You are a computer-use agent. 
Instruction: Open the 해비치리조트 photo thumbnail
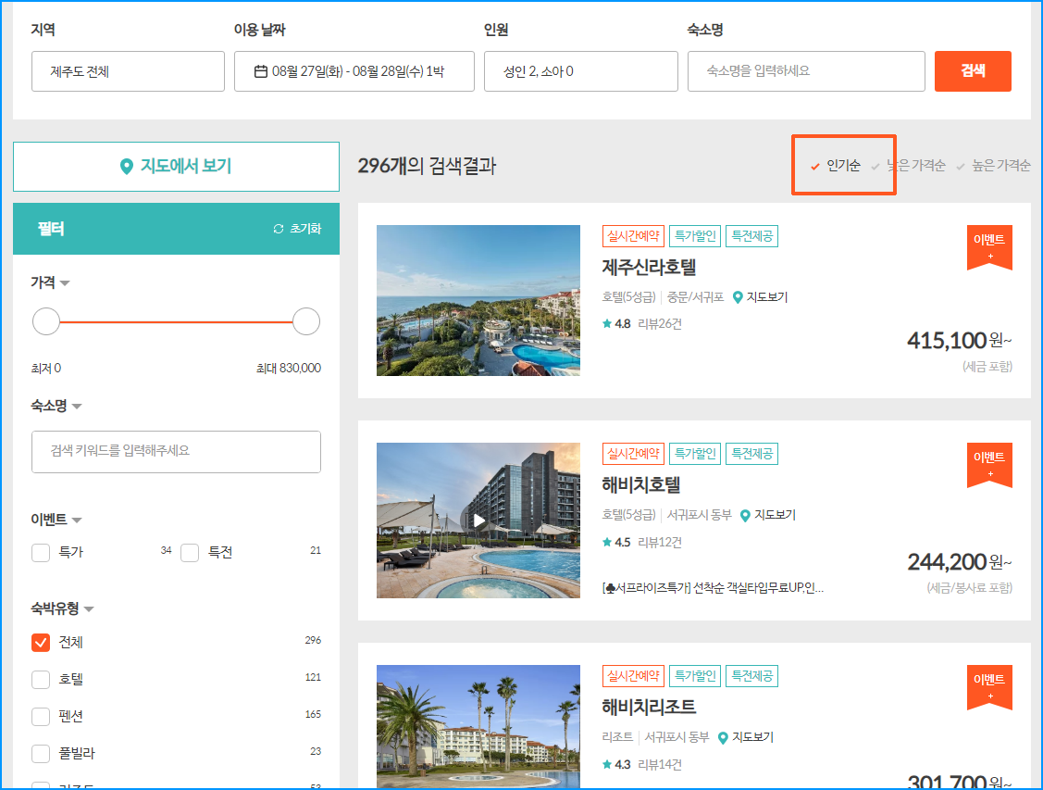click(478, 726)
